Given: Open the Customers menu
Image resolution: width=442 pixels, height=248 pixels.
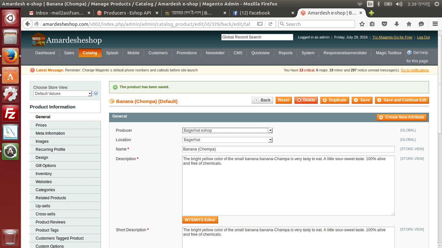Looking at the screenshot, I should tap(158, 53).
